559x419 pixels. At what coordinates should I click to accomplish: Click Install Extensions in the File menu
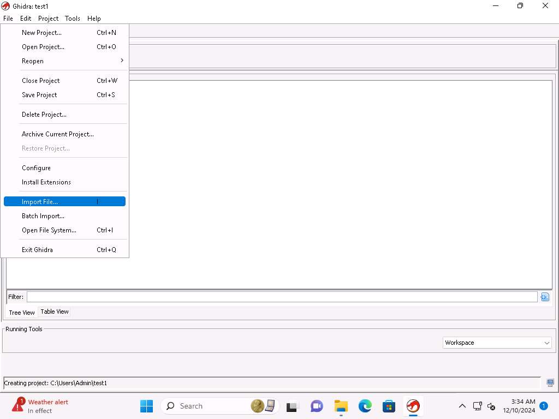tap(46, 182)
